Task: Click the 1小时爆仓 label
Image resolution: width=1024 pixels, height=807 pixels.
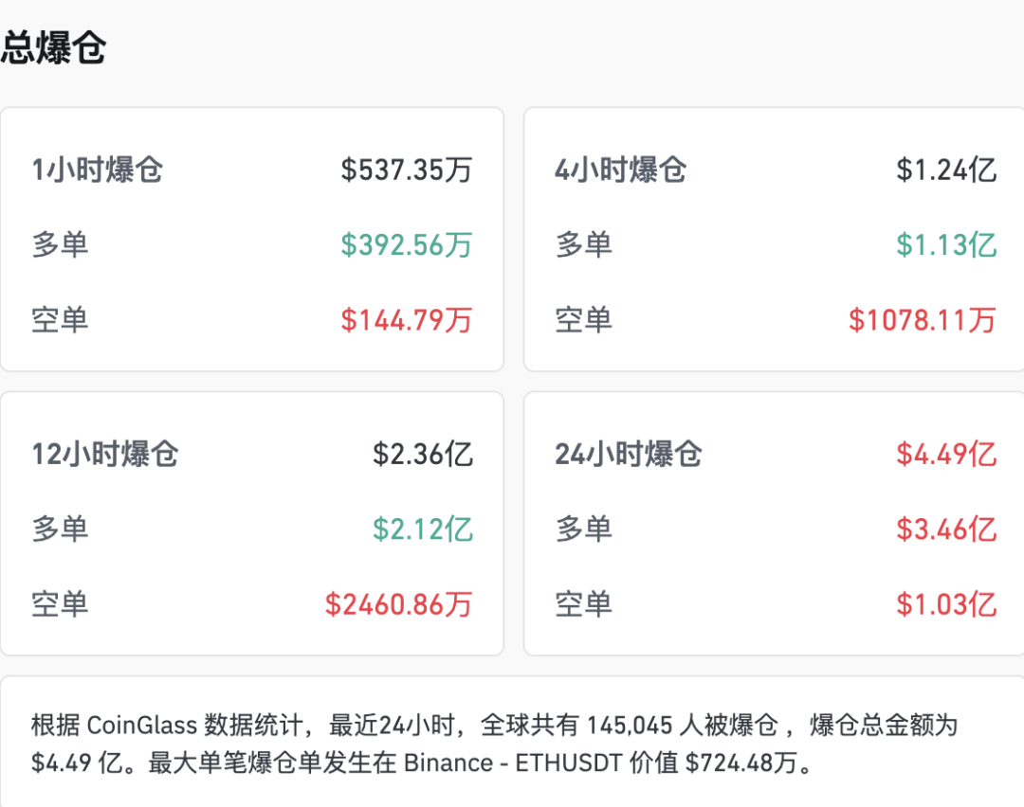Action: pos(98,170)
